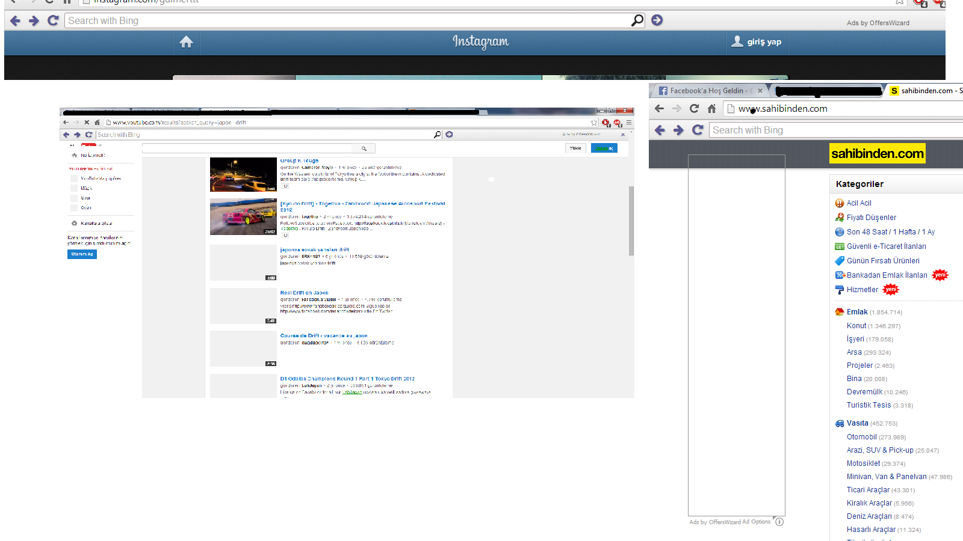This screenshot has height=541, width=963.
Task: Open 'Emlak' main category
Action: [857, 312]
